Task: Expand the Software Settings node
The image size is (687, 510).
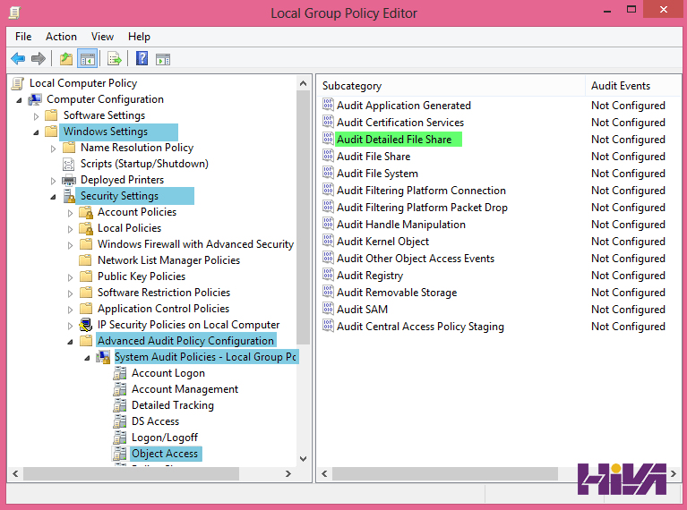Action: 37,116
